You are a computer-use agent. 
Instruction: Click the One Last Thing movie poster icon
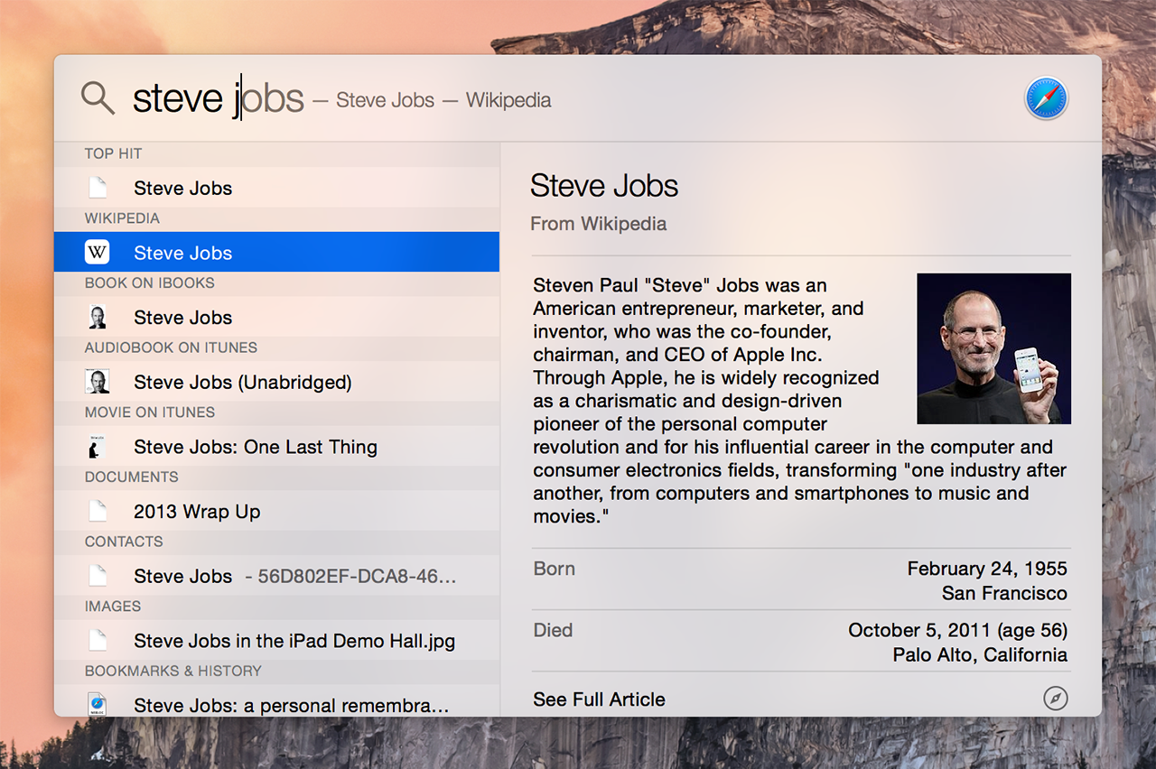click(x=98, y=446)
